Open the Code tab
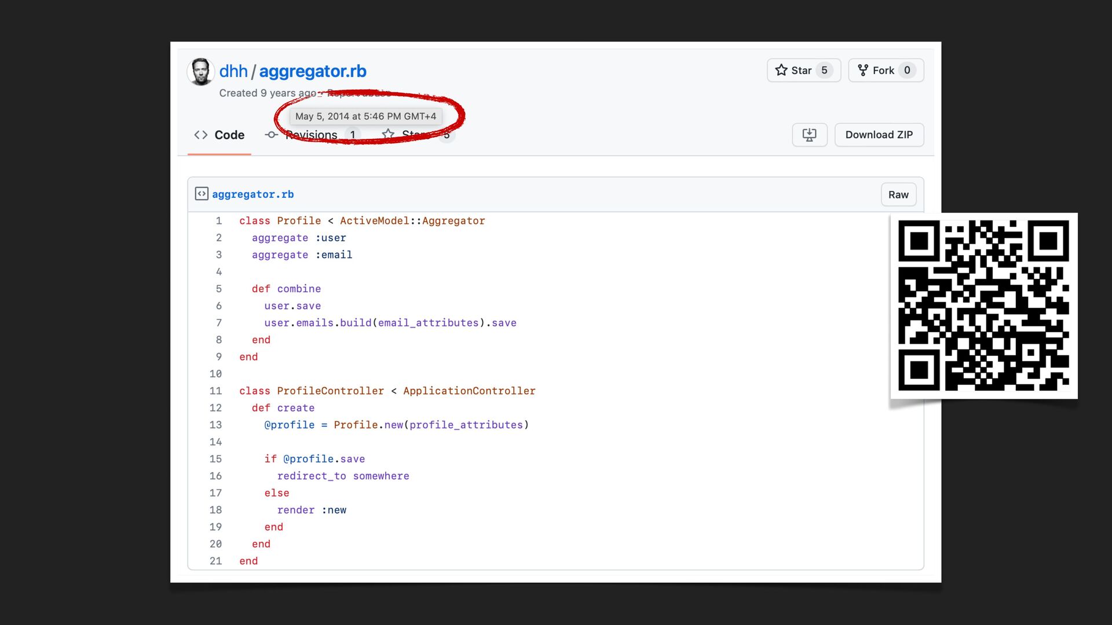The image size is (1112, 625). click(x=229, y=135)
